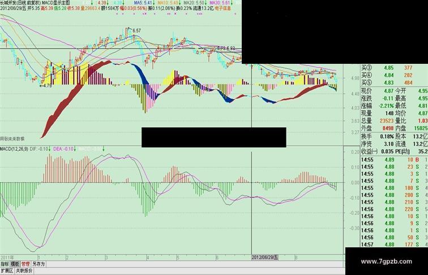428x275 pixels.
Task: Click the green arrow after MA10 value
Action: coord(180,3)
